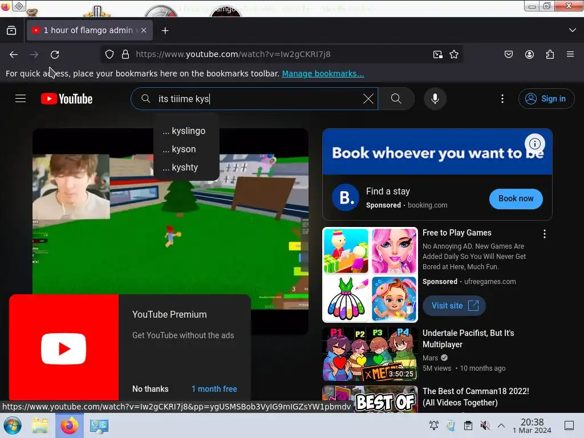Bookmark this page with the star icon
Screen dimensions: 584x438
(x=453, y=54)
